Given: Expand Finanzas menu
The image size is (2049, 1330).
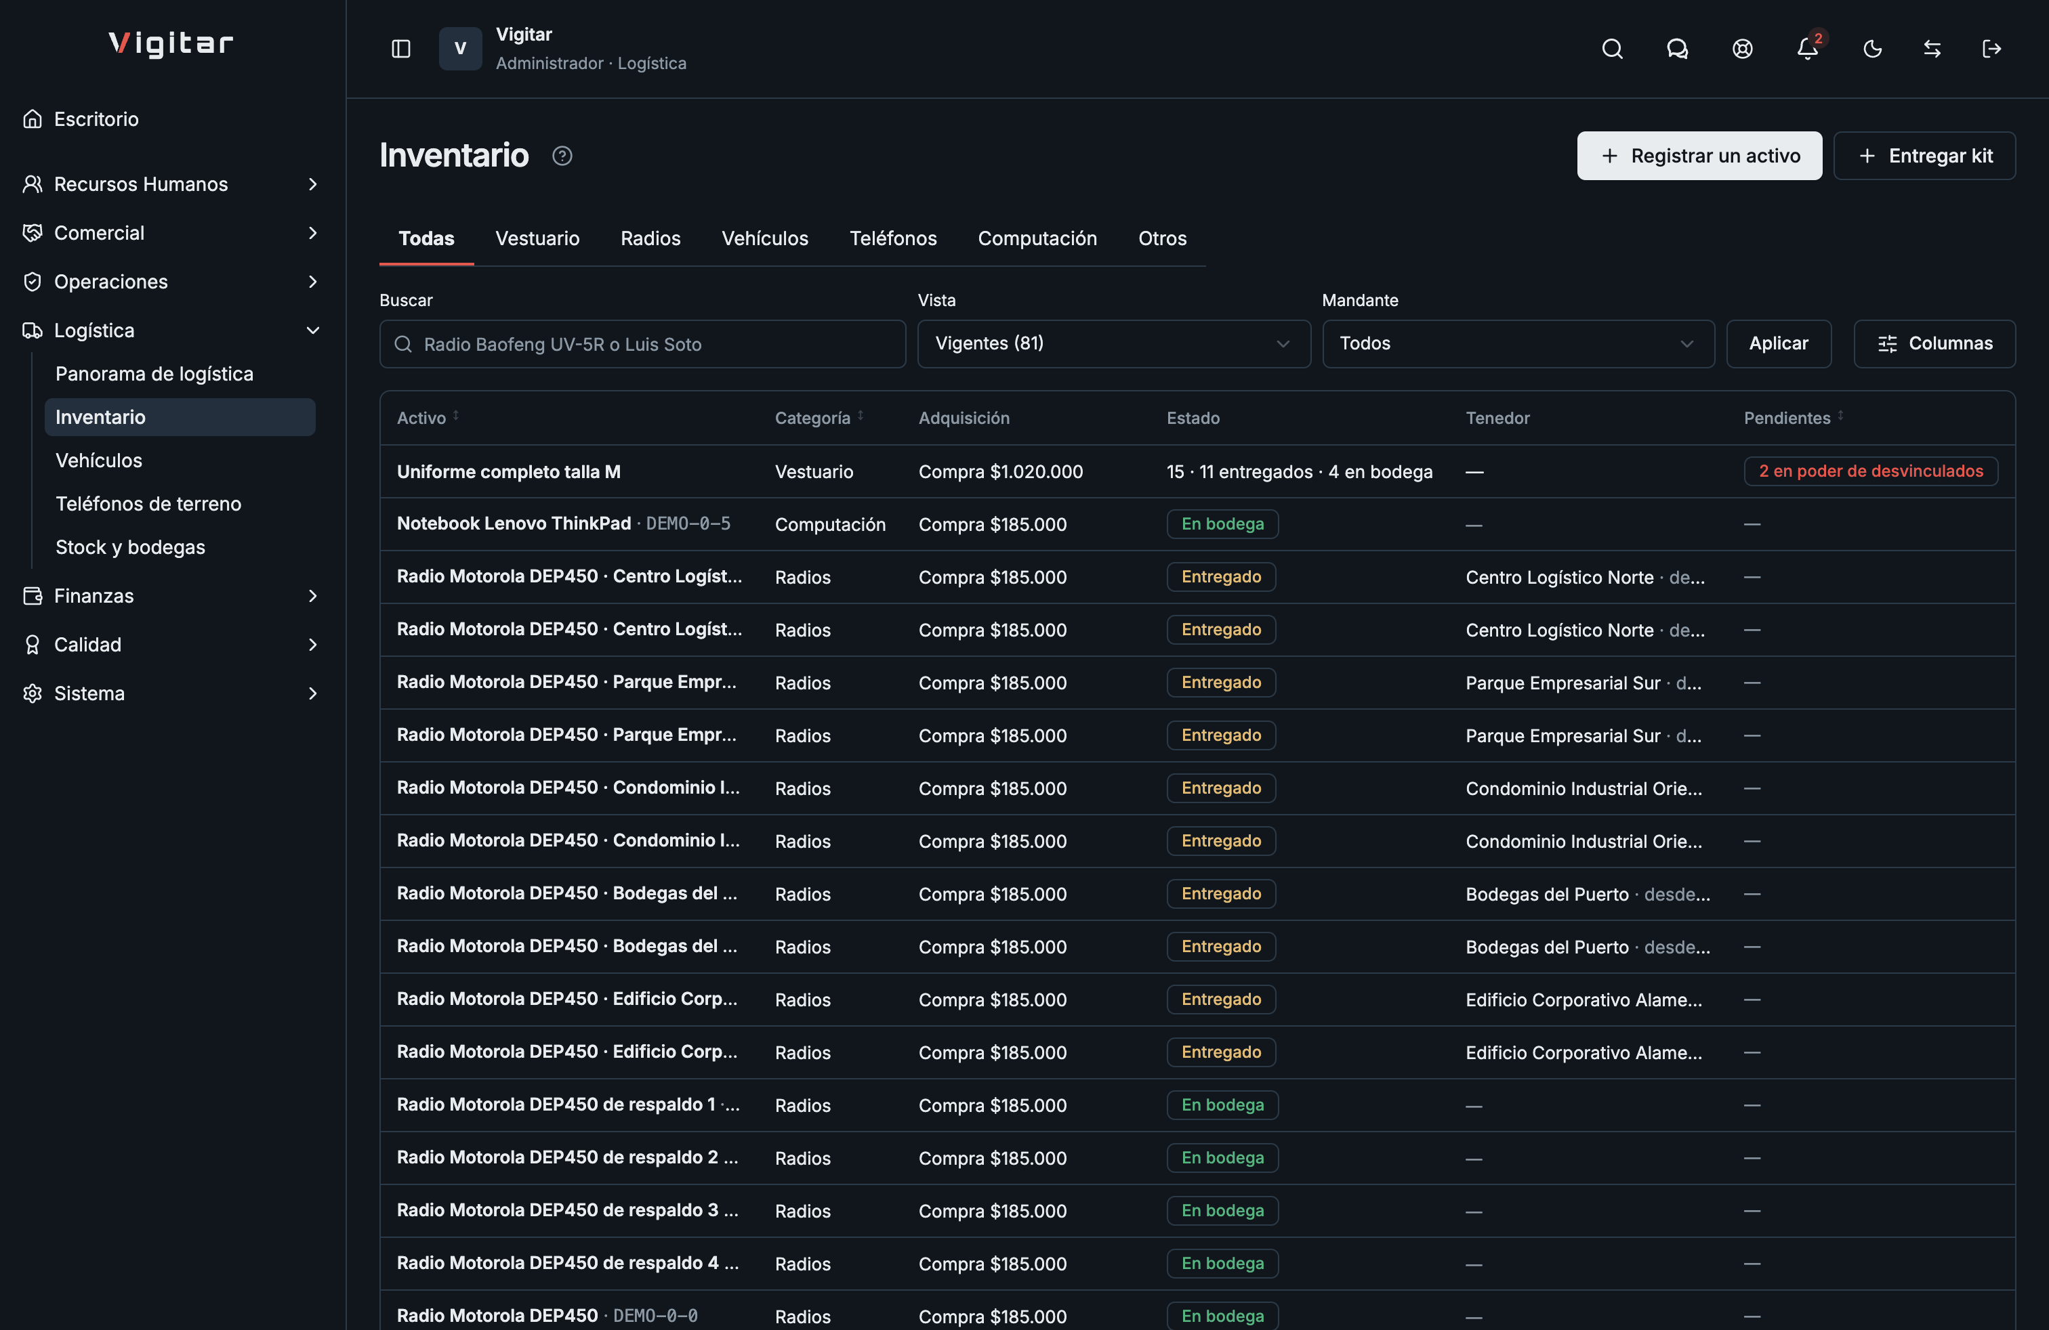Looking at the screenshot, I should [x=172, y=596].
